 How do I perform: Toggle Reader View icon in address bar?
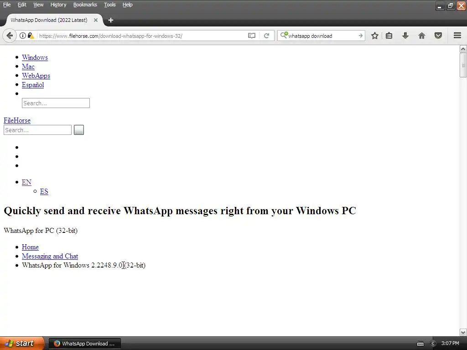pyautogui.click(x=252, y=36)
